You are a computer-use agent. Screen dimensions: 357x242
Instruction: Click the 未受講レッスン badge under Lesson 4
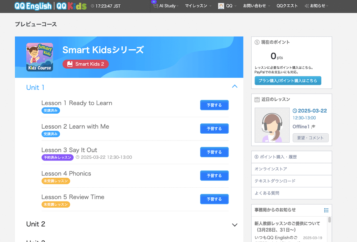point(56,181)
